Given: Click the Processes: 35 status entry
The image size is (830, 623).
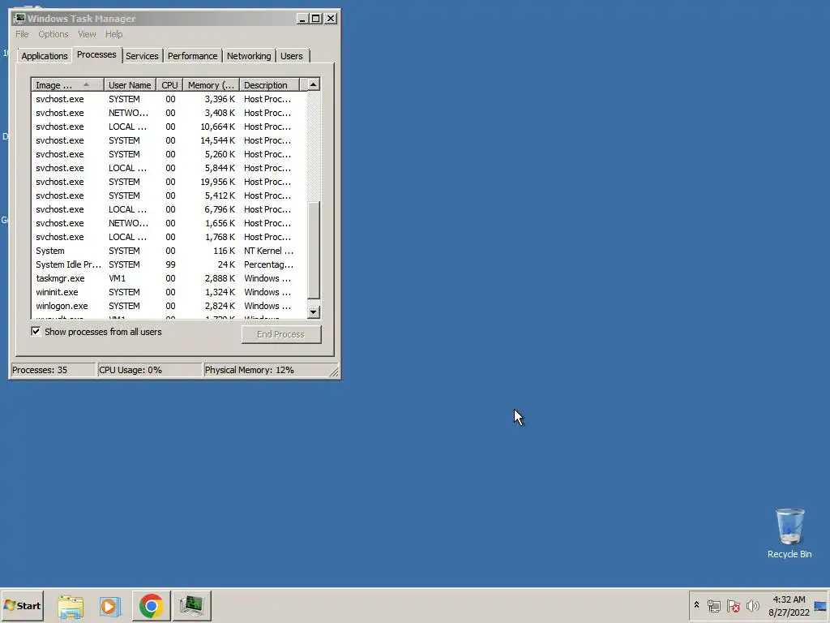Looking at the screenshot, I should [x=53, y=370].
